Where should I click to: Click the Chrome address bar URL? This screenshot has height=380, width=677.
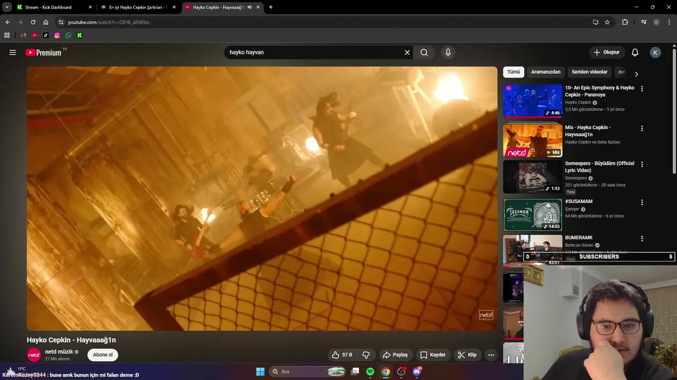(108, 22)
